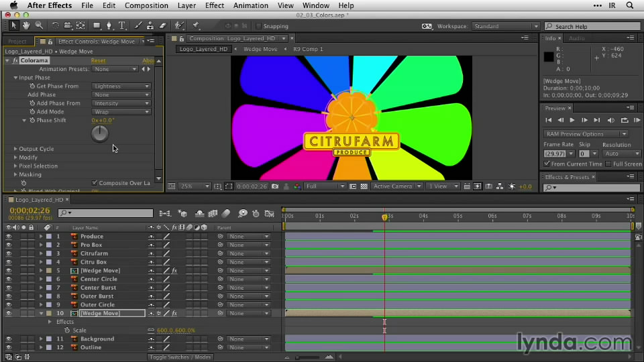The width and height of the screenshot is (644, 362).
Task: Open the channel color display button
Action: 297,186
